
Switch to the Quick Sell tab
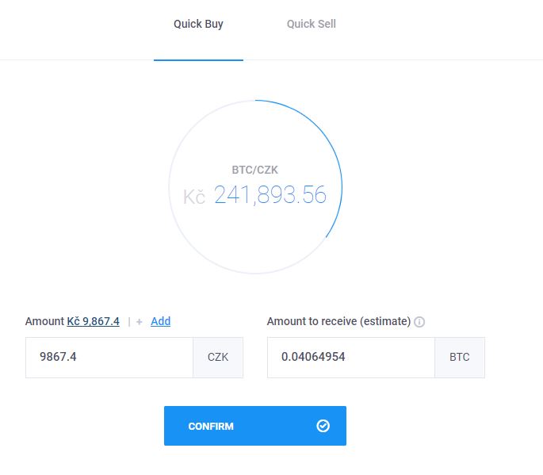coord(311,24)
